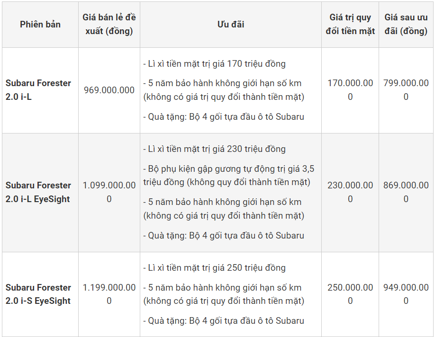The width and height of the screenshot is (435, 337).
Task: Select the base Forester 2.0 i-L (non-EyeSight) name cell
Action: pyautogui.click(x=38, y=90)
